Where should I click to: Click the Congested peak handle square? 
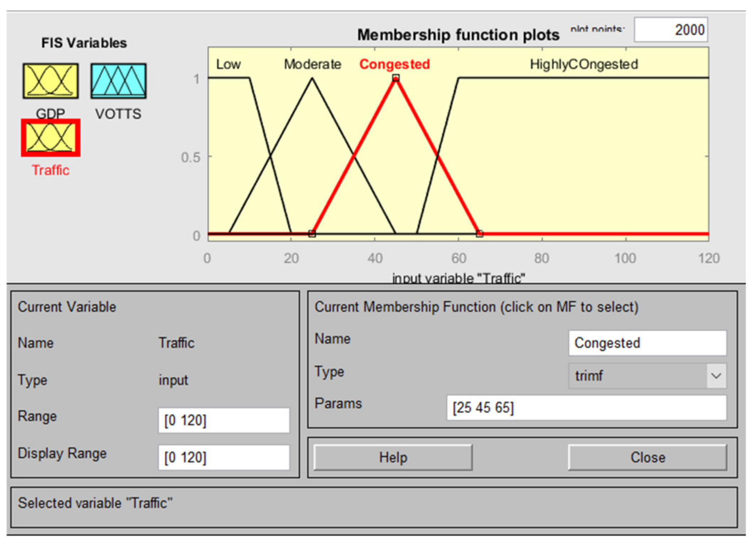coord(396,78)
